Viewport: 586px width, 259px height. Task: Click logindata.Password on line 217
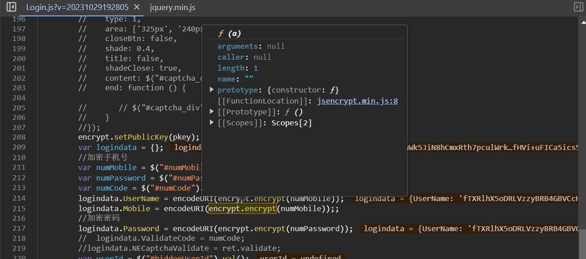(119, 228)
